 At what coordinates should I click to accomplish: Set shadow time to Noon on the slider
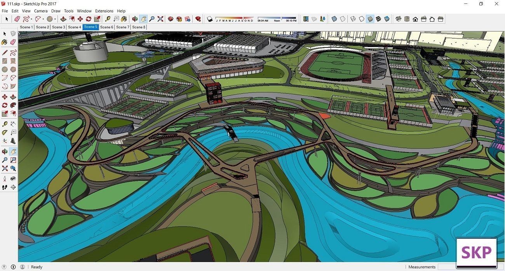pyautogui.click(x=277, y=19)
